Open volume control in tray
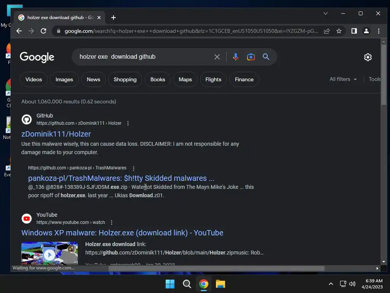Screen dimensions: 390x293 pyautogui.click(x=352, y=284)
